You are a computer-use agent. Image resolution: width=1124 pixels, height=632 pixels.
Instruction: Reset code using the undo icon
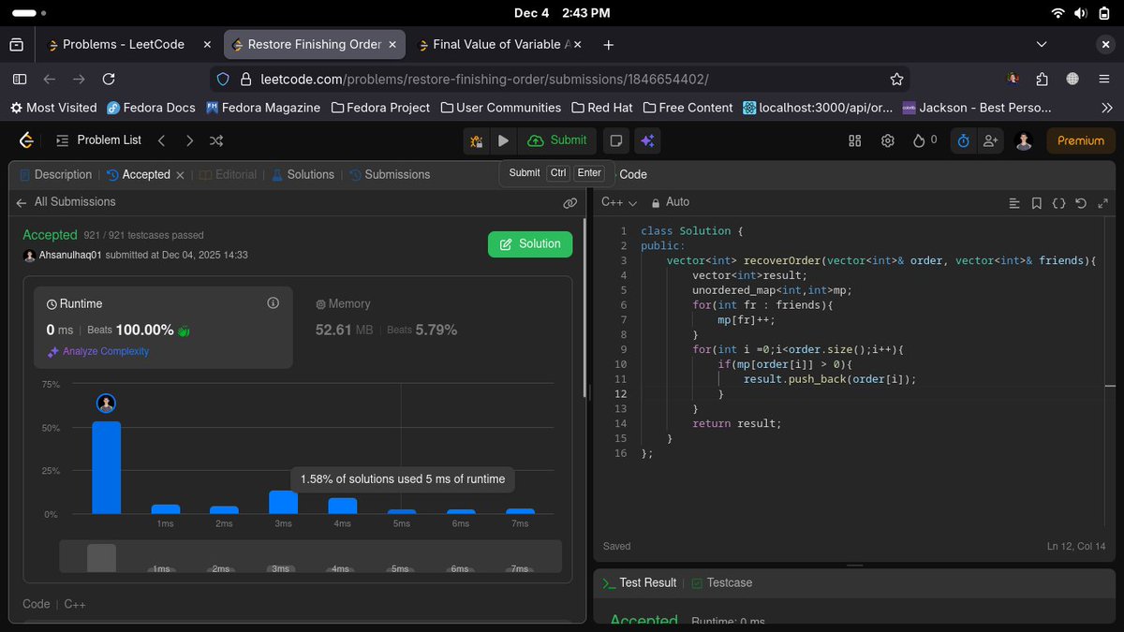point(1081,202)
